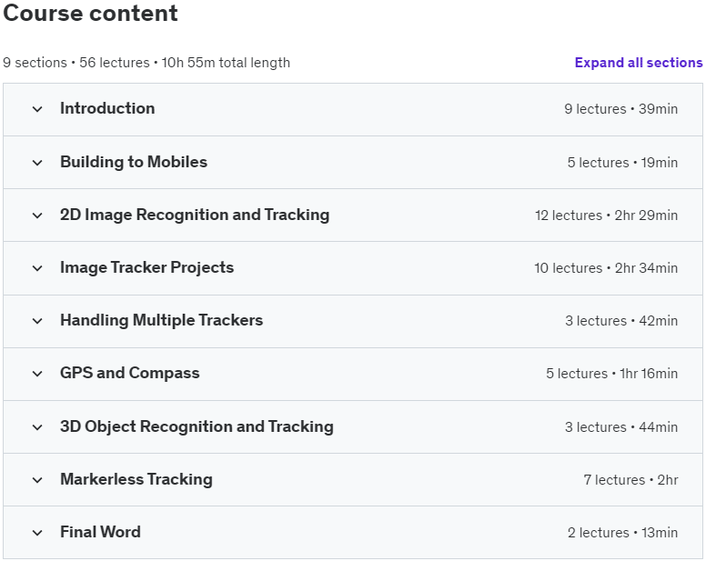Expand the GPS and Compass chevron
Screen dimensions: 706x561
pyautogui.click(x=37, y=374)
